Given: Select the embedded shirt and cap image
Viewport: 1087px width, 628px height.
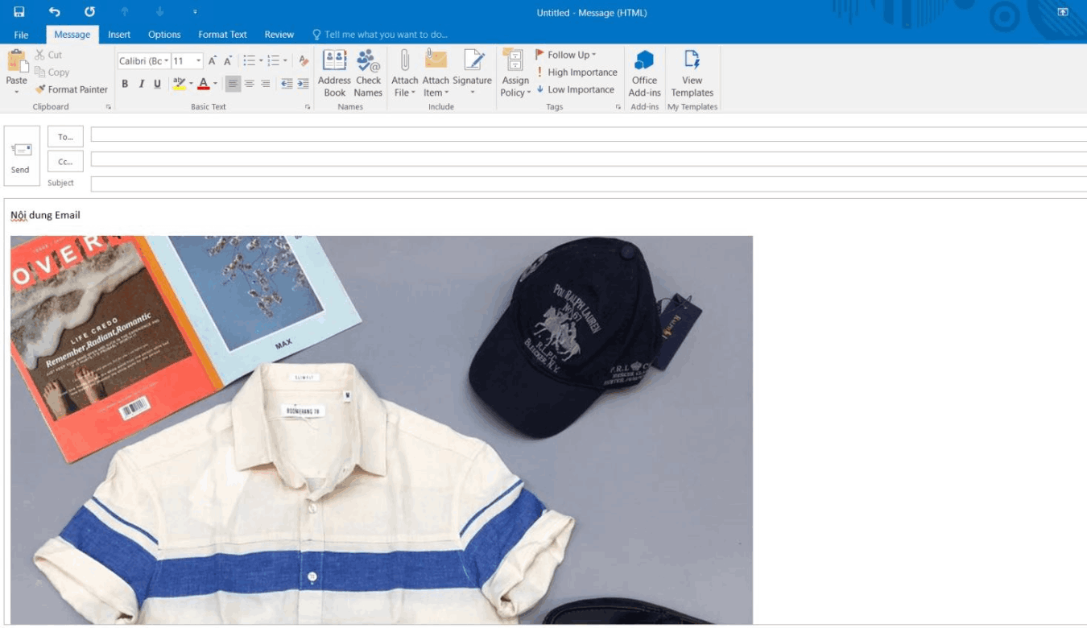Looking at the screenshot, I should [382, 430].
